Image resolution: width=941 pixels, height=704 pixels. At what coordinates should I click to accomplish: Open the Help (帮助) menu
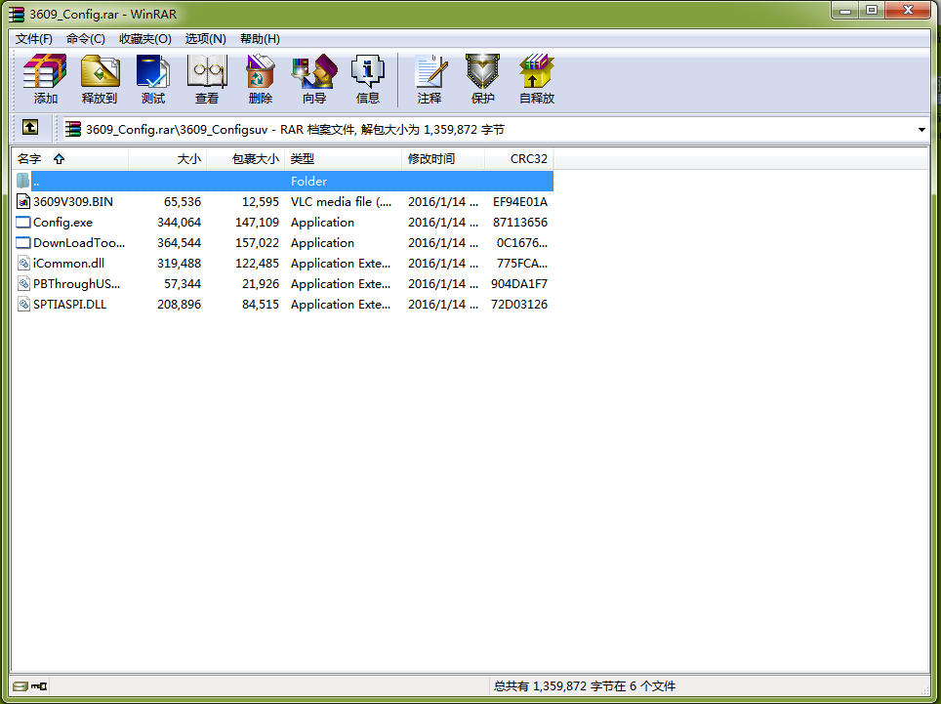point(260,39)
